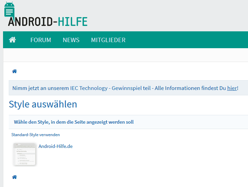Go to the MITGLIEDER tab

coord(108,40)
